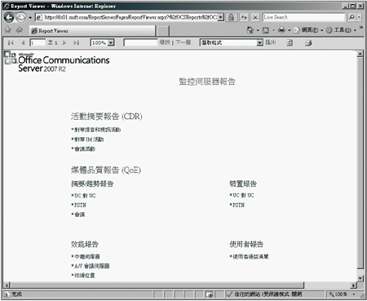Image resolution: width=367 pixels, height=301 pixels.
Task: Click the Add to Favorites icon
Action: point(20,30)
